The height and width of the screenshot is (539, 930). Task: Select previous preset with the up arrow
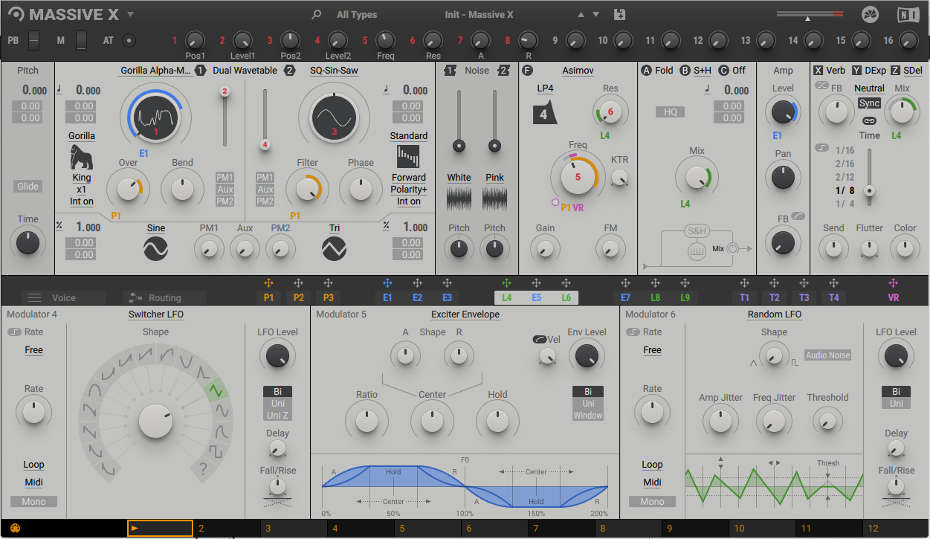pyautogui.click(x=581, y=15)
